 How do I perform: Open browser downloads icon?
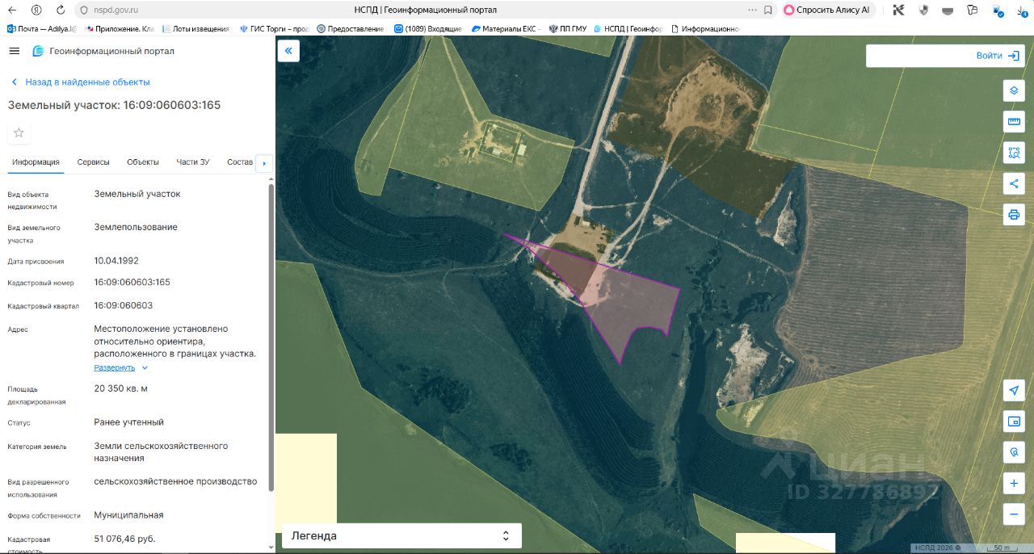(1020, 10)
